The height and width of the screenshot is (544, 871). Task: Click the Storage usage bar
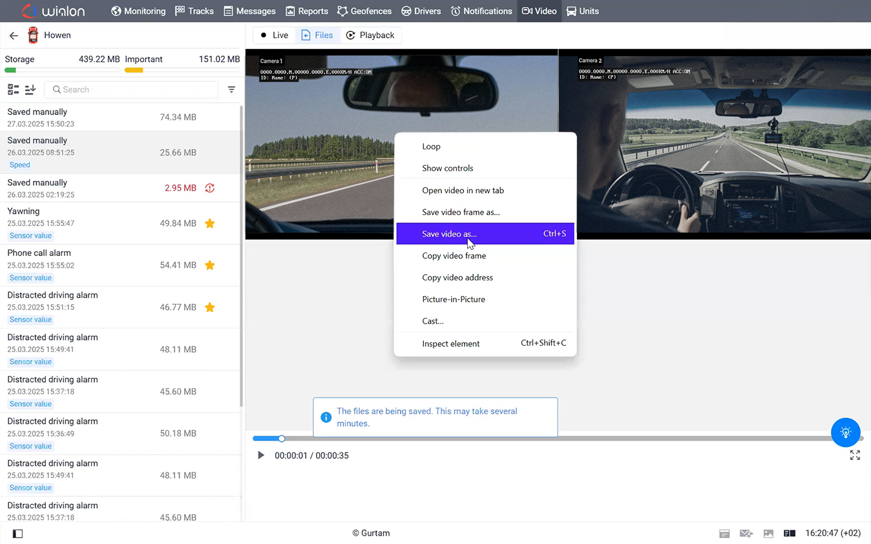coord(62,70)
